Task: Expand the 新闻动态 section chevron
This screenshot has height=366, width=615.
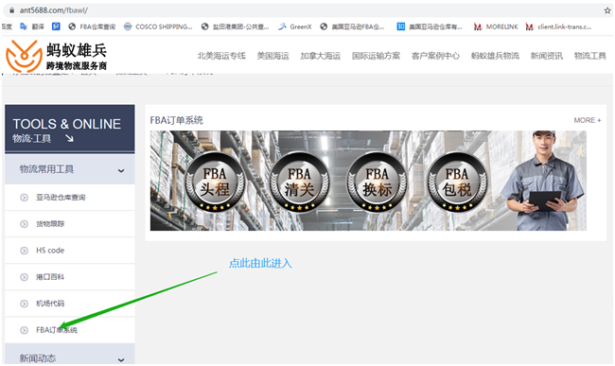Action: [x=121, y=359]
